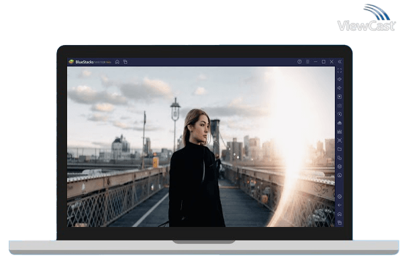Open game controls keyboard icon

point(340,105)
